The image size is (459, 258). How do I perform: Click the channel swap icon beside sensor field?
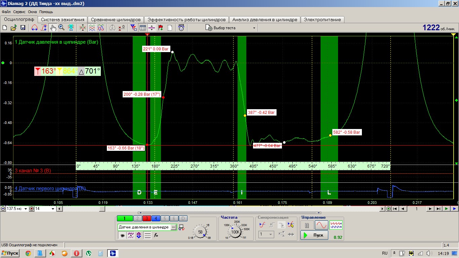tap(181, 227)
